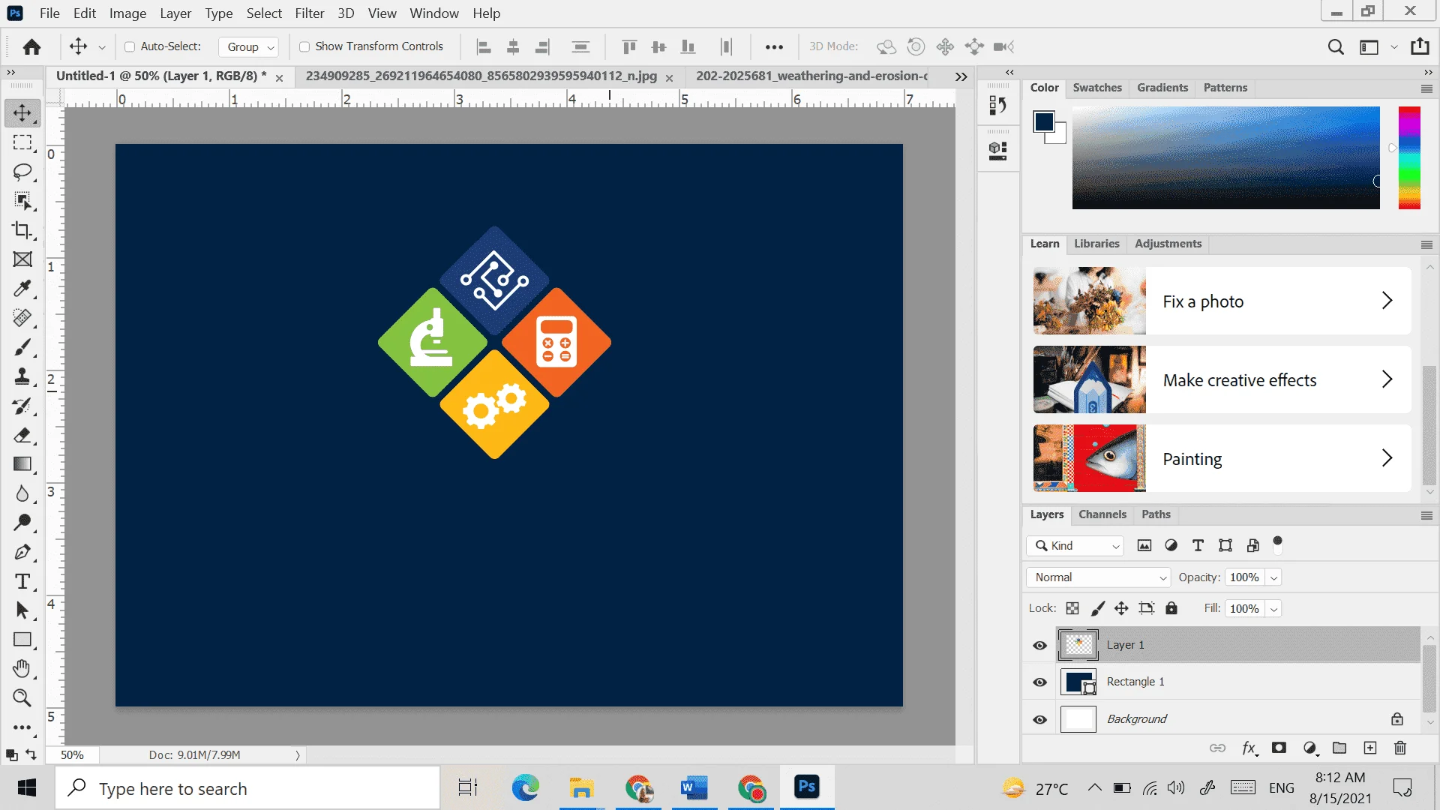The height and width of the screenshot is (810, 1440).
Task: Add layer style via fx icon
Action: pos(1249,748)
